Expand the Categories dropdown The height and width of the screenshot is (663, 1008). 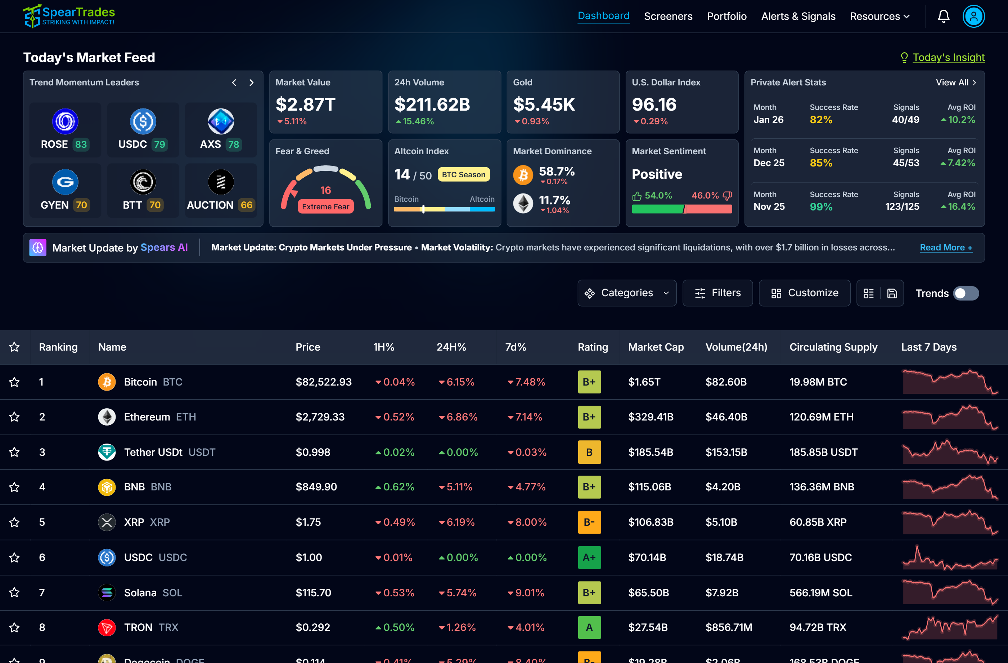click(627, 293)
